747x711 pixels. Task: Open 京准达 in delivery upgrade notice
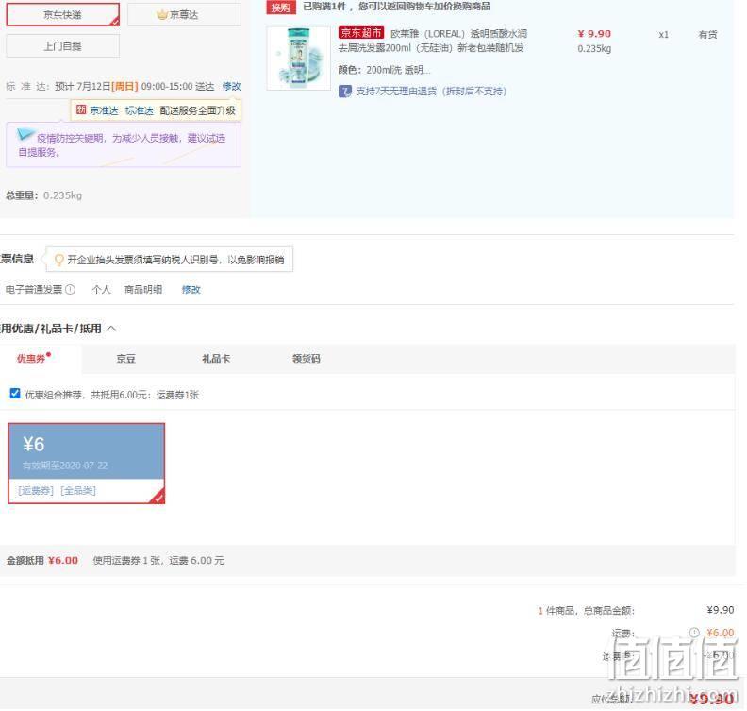(x=104, y=110)
